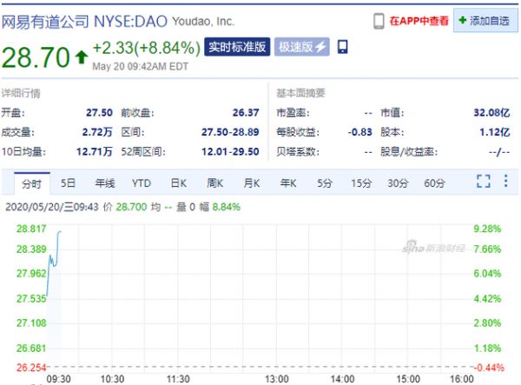Click the mobile device icon after 极速版
Screen dimensions: 521x385
click(342, 47)
